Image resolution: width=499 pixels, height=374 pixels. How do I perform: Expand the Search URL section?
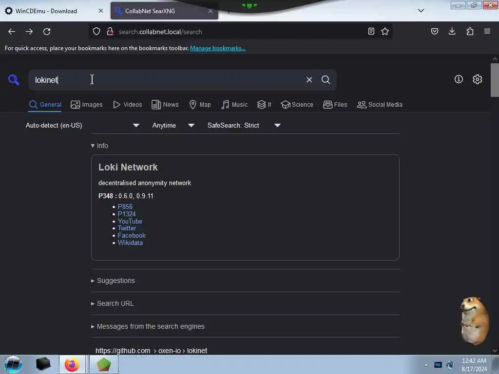pyautogui.click(x=113, y=303)
